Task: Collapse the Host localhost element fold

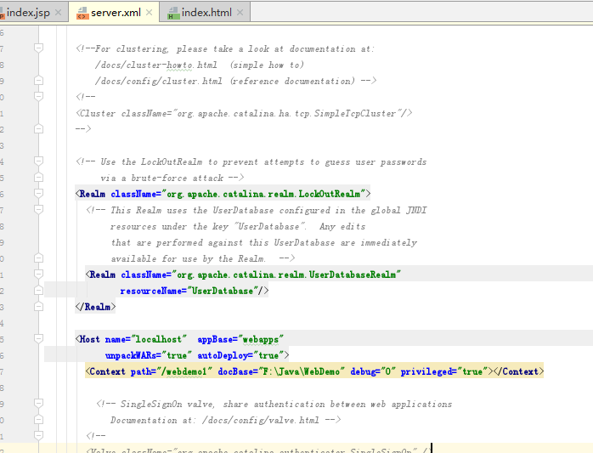Action: [x=38, y=339]
